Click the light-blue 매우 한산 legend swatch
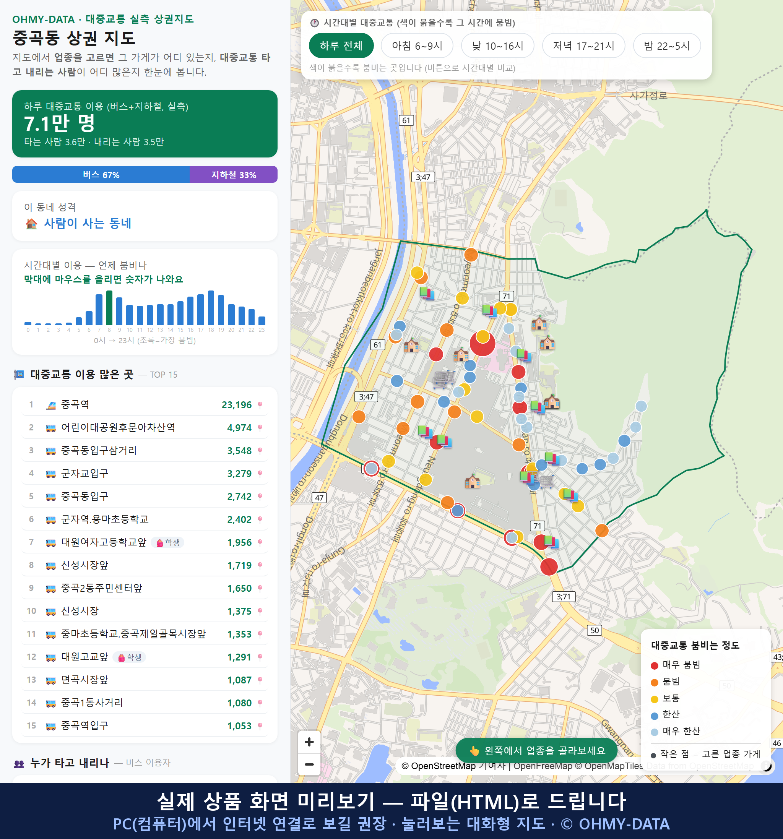The image size is (783, 839). pyautogui.click(x=654, y=732)
